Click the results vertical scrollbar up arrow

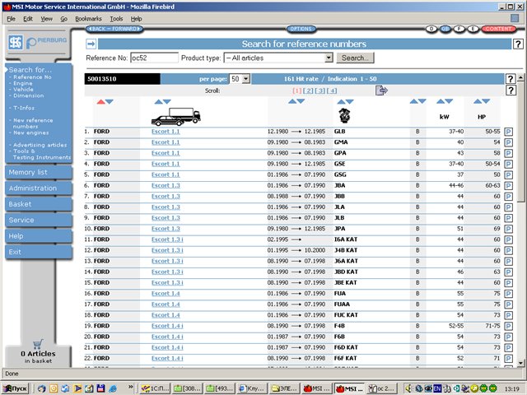pyautogui.click(x=520, y=78)
